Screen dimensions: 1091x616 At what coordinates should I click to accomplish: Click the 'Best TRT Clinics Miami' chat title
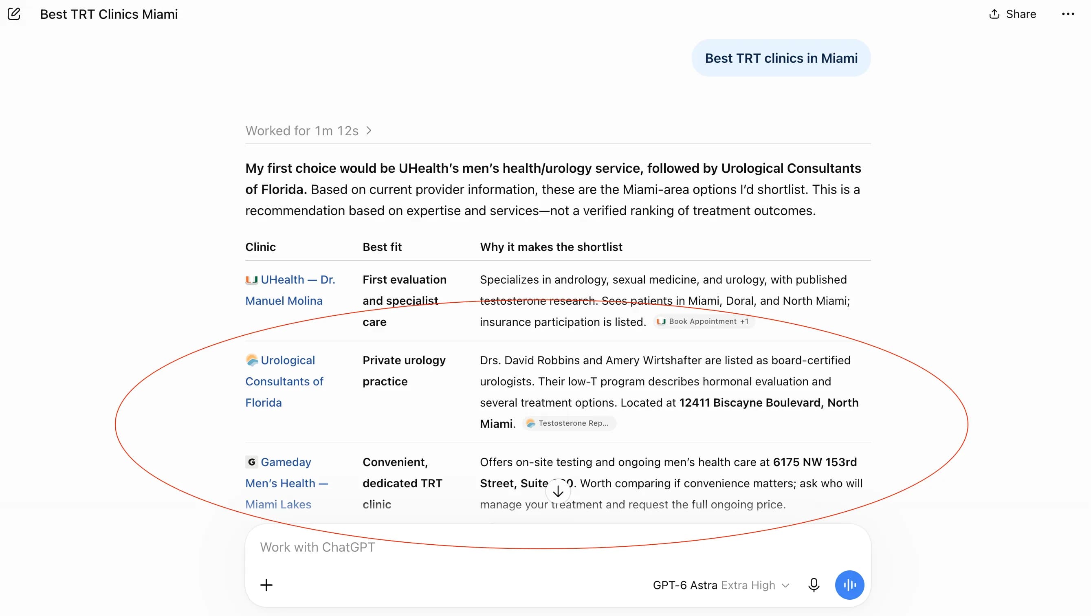tap(109, 14)
